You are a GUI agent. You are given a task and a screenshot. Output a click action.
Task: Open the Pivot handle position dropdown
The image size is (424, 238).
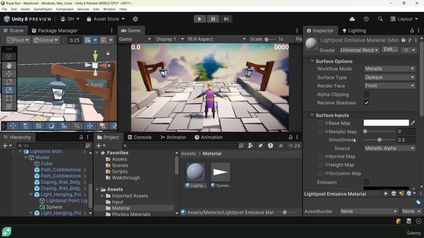18,40
